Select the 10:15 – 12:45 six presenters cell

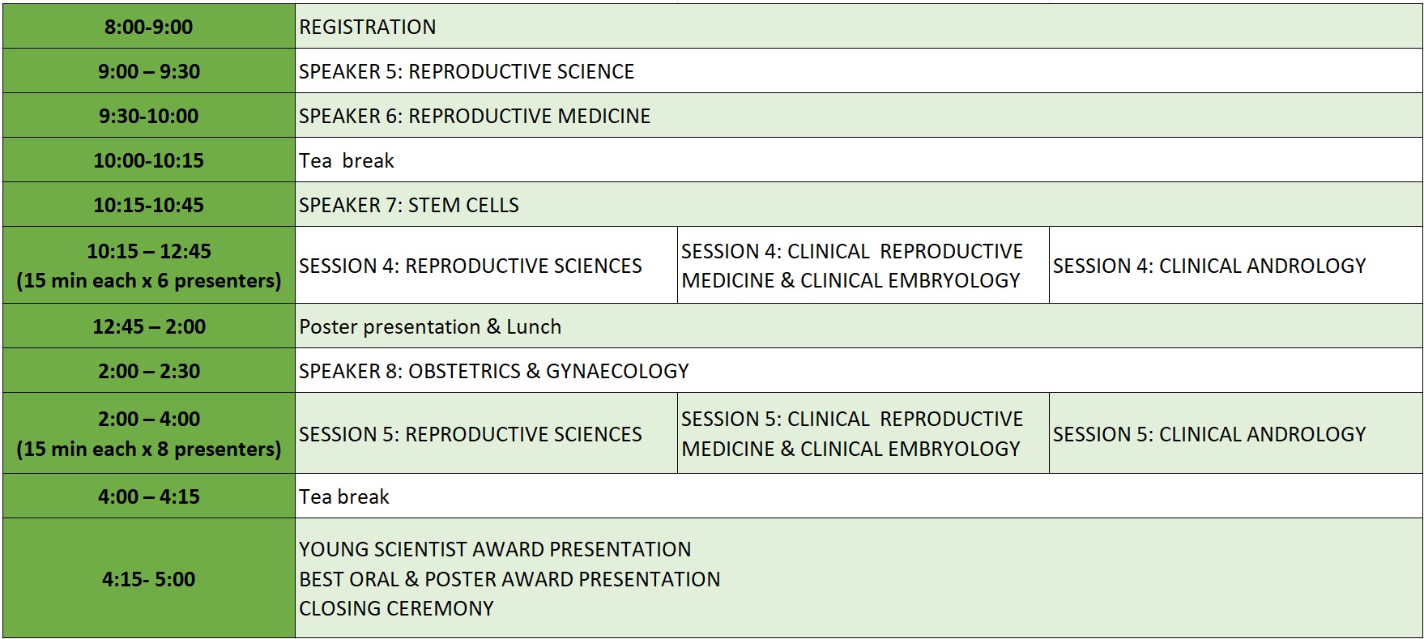148,266
